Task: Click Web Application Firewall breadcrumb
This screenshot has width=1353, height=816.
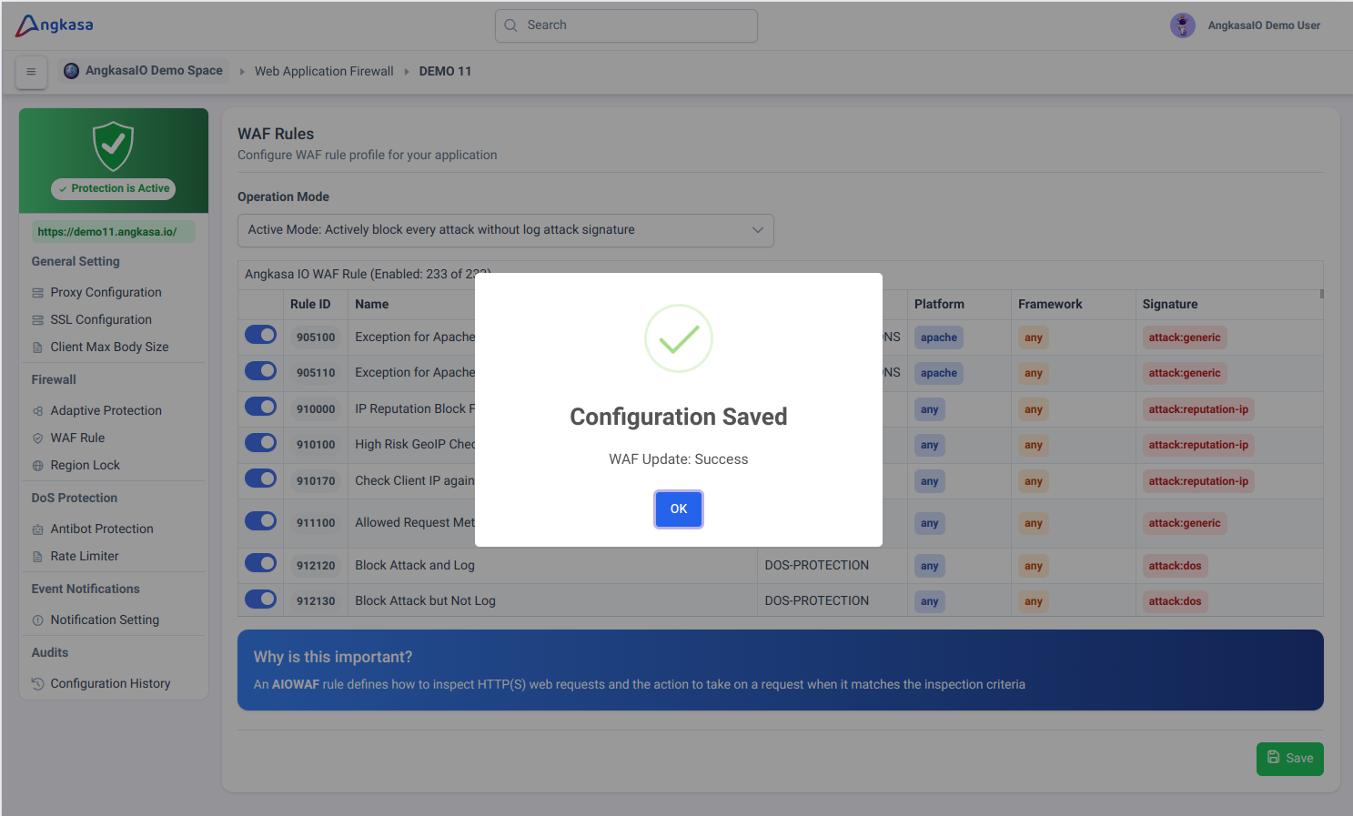Action: pos(324,71)
